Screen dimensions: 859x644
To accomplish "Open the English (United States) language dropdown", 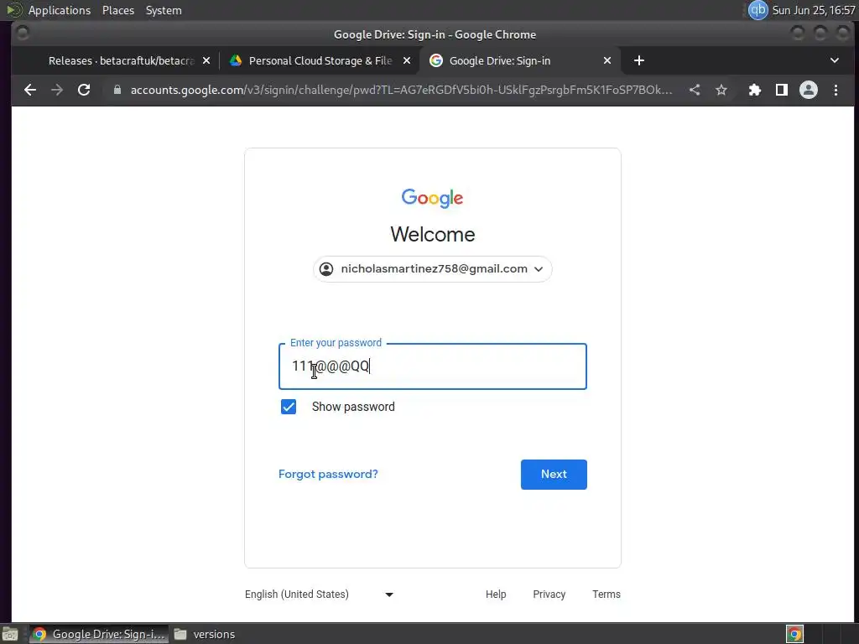I will (x=320, y=595).
